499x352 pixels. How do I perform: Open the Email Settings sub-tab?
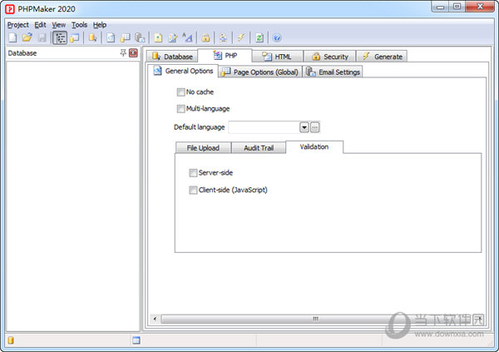(x=333, y=72)
